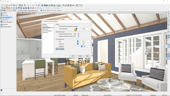170x96 pixels.
Task: Close the Full Camera tab
Action: (x=62, y=10)
